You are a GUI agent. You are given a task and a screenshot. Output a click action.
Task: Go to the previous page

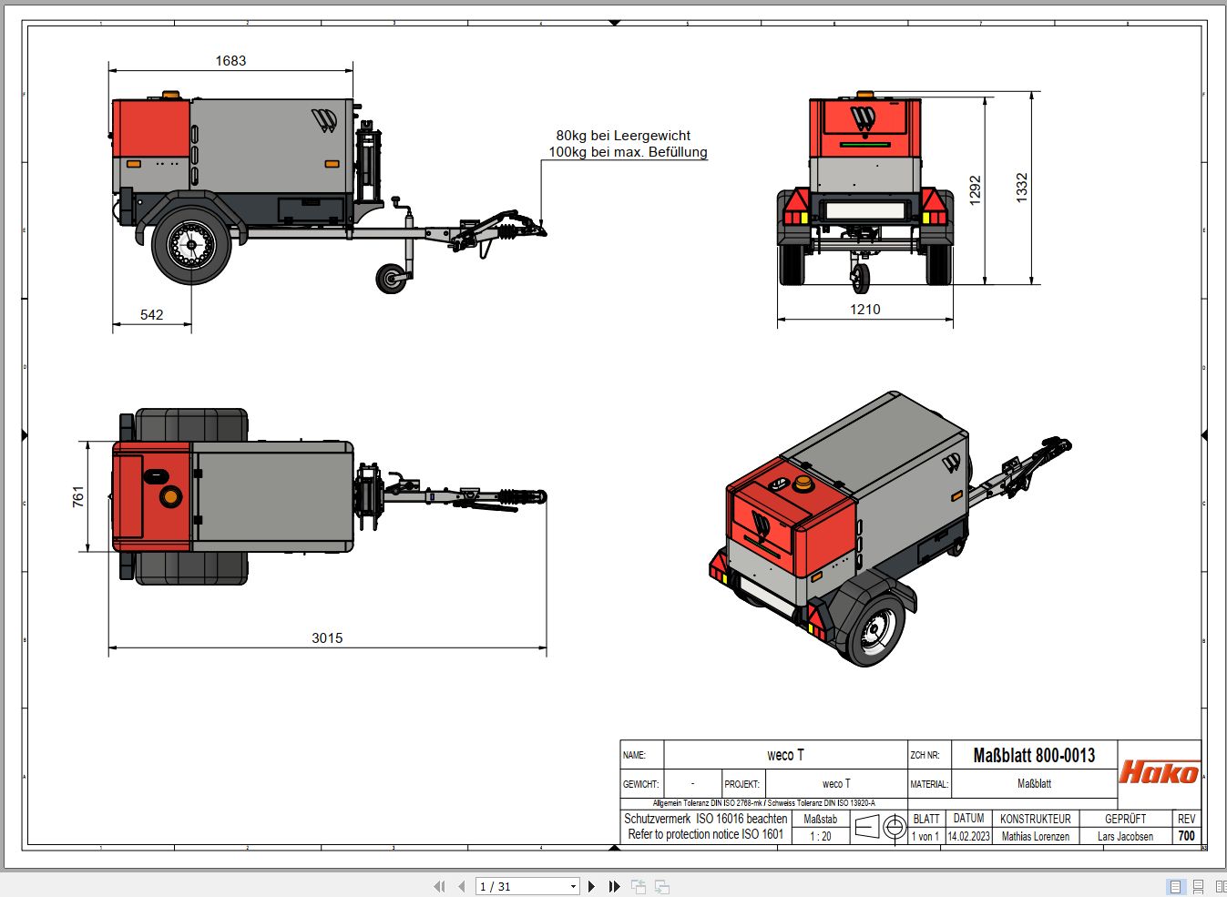[461, 886]
